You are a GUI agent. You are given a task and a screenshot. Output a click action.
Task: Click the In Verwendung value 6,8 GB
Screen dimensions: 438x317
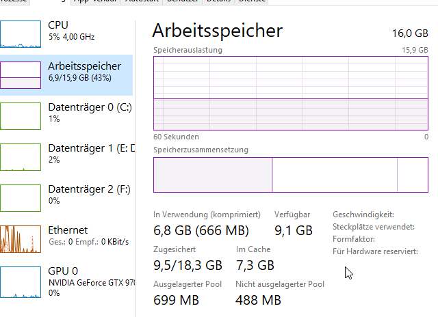[x=201, y=230]
